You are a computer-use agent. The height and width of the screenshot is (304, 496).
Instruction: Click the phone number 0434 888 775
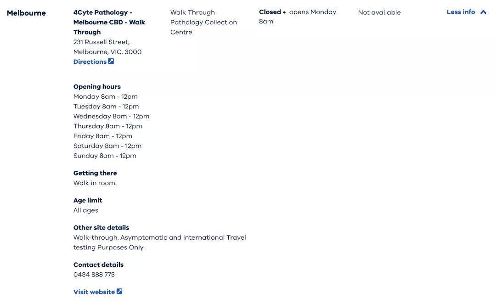(x=94, y=275)
